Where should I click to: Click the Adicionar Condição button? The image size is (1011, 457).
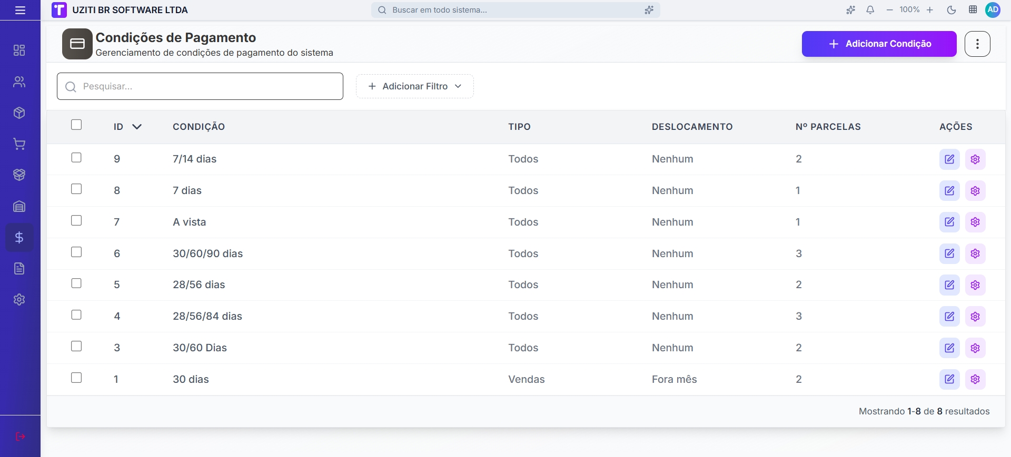pos(879,44)
